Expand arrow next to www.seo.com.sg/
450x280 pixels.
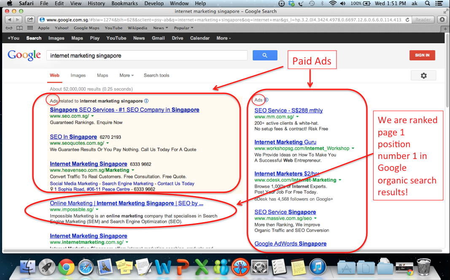[92, 116]
